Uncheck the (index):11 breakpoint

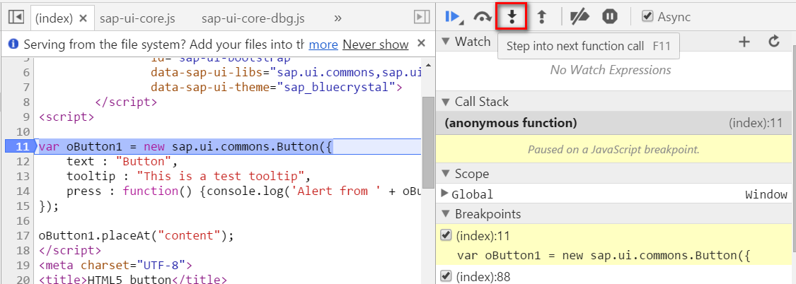point(446,235)
